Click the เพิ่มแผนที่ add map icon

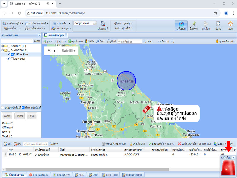pos(103,26)
